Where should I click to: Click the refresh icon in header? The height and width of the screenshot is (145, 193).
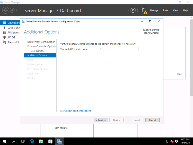click(x=133, y=10)
